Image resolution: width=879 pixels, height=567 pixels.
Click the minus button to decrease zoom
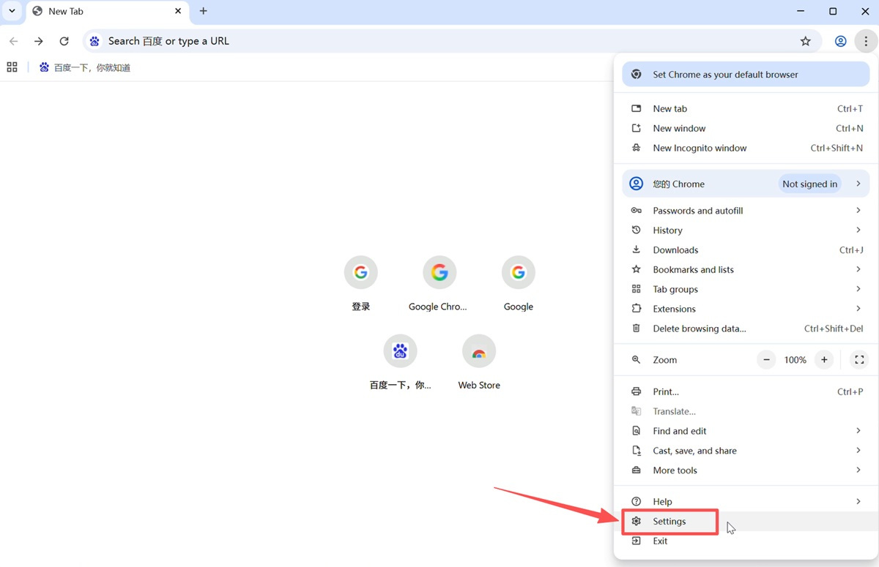[766, 360]
